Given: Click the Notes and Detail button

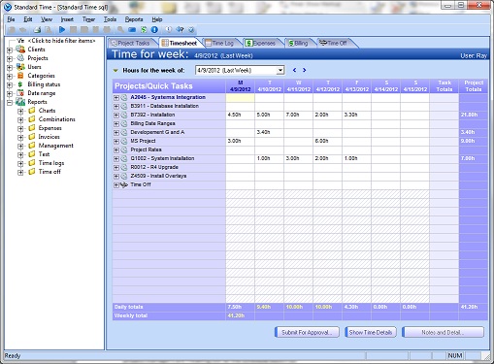Looking at the screenshot, I should click(443, 332).
